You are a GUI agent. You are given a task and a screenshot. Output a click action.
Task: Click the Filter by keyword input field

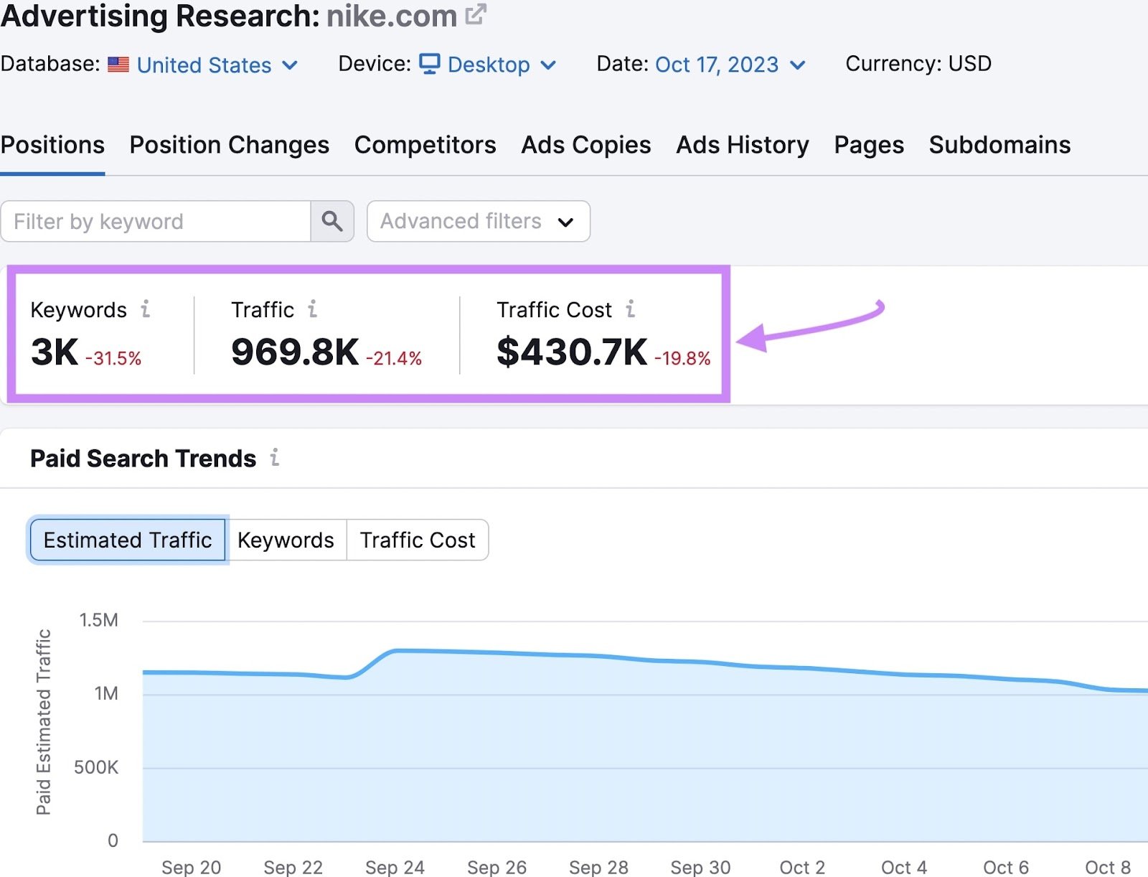[154, 221]
